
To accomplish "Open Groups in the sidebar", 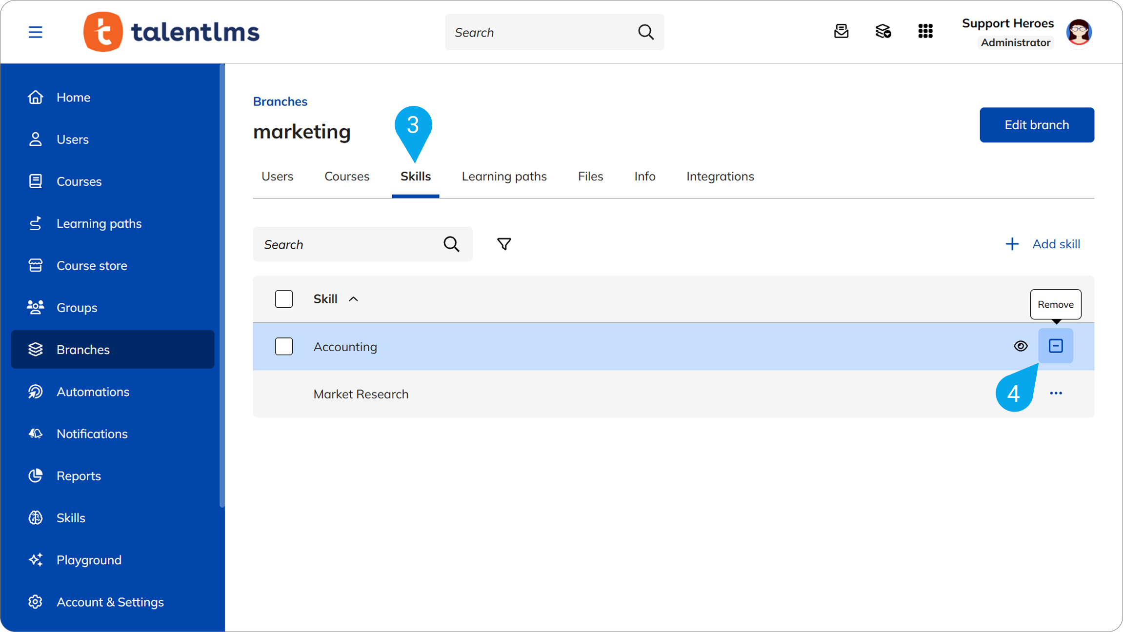I will (x=113, y=308).
